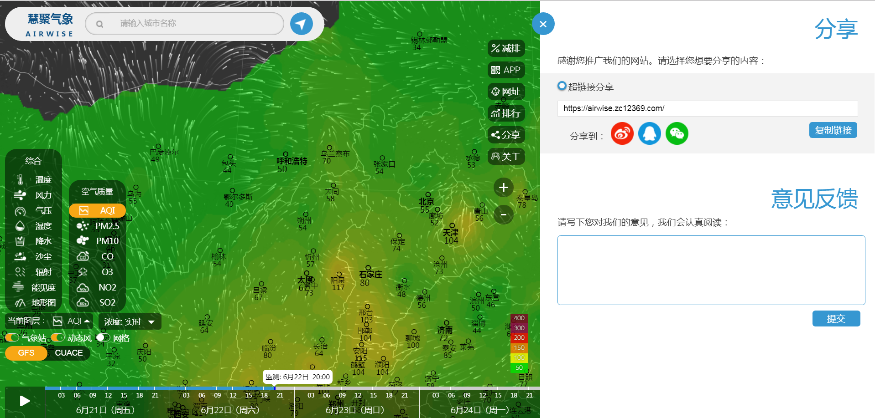The width and height of the screenshot is (875, 418).
Task: Share to Weibo icon
Action: [622, 133]
